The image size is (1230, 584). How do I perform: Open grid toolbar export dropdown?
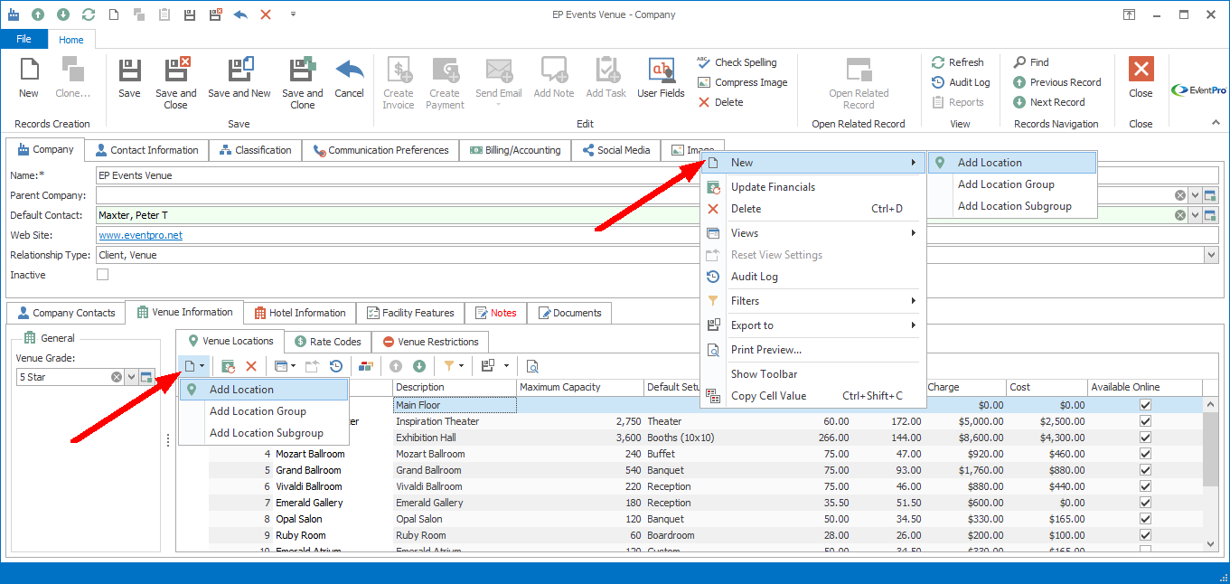pyautogui.click(x=506, y=366)
